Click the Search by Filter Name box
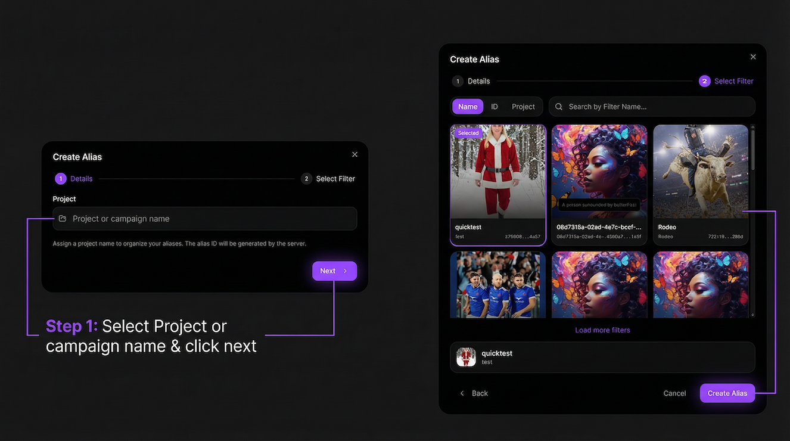 point(655,107)
